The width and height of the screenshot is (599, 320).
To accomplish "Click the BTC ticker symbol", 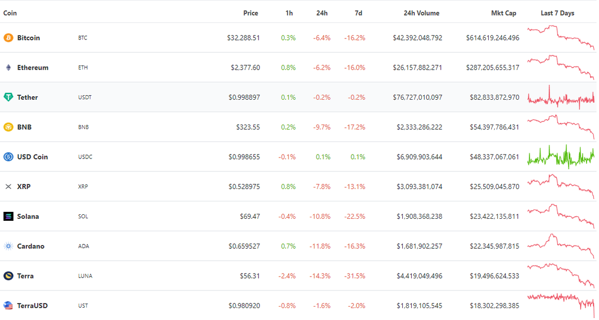I will (83, 38).
